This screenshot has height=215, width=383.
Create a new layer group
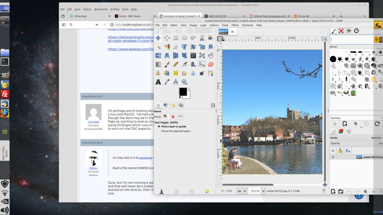[341, 191]
